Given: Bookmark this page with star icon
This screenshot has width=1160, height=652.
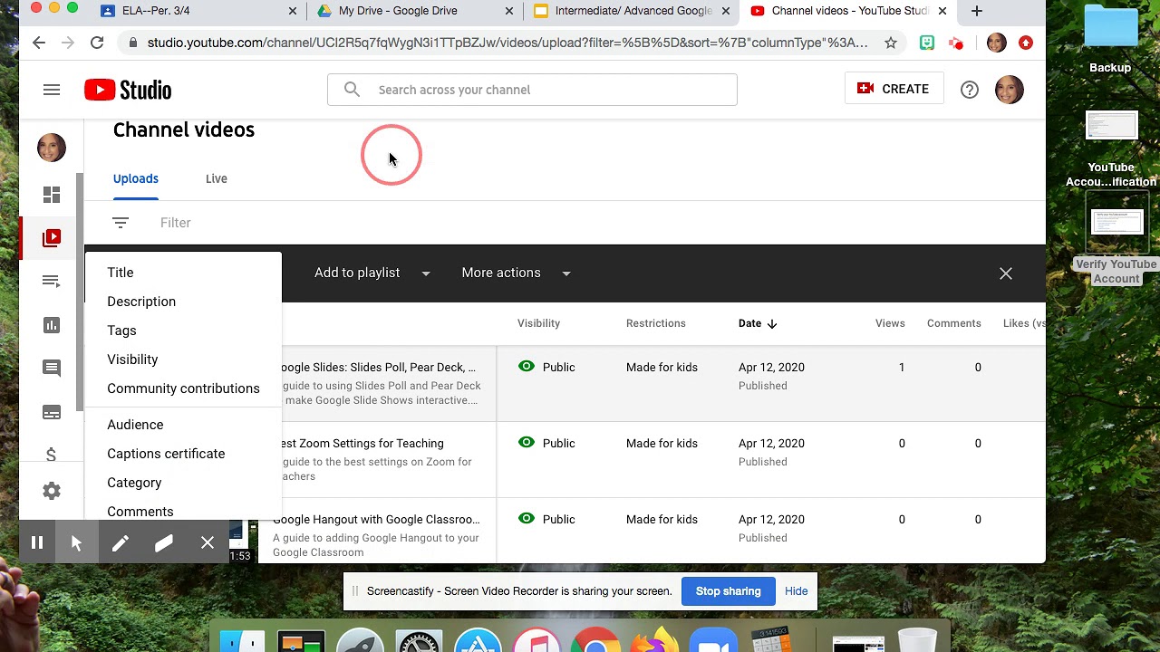Looking at the screenshot, I should point(891,43).
